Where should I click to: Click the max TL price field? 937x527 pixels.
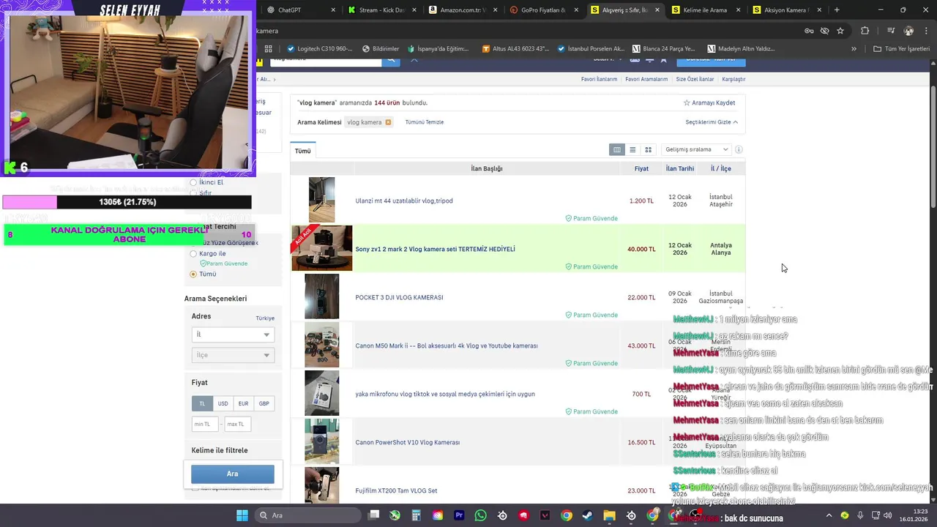pos(238,424)
